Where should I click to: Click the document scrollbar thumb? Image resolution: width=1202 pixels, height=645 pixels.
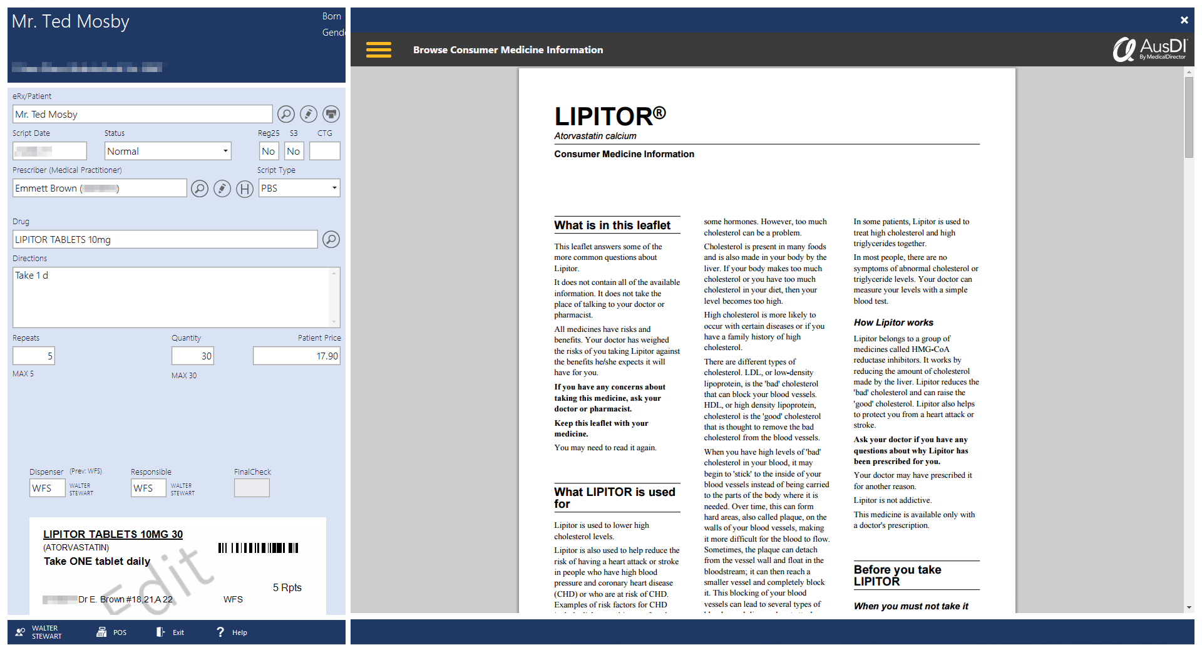pyautogui.click(x=1189, y=117)
